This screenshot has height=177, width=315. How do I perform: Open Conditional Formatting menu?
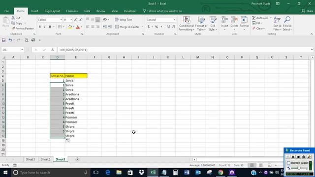[x=187, y=24]
